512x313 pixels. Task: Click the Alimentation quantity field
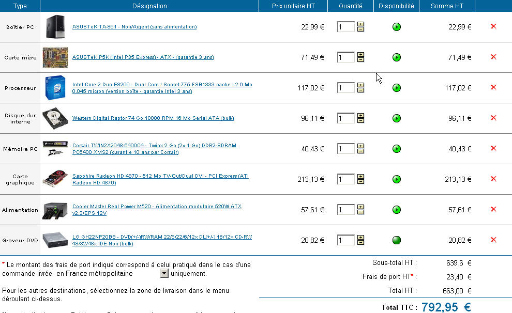[346, 210]
